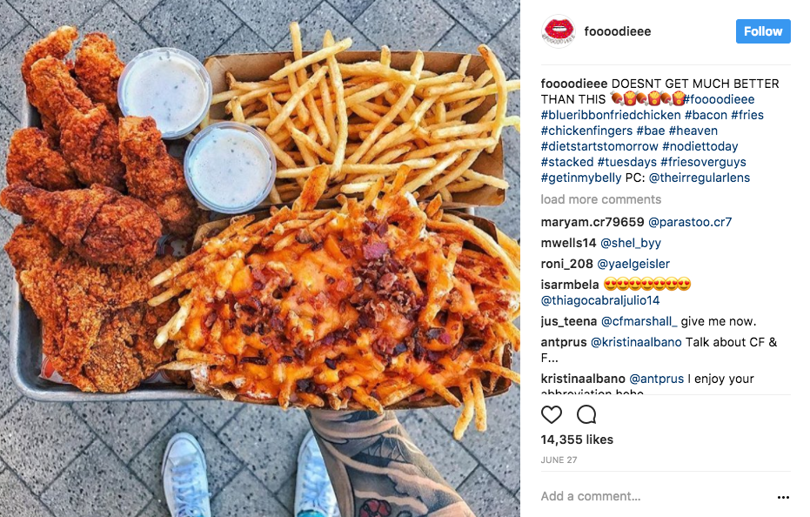The height and width of the screenshot is (517, 810).
Task: Visit photo credit @theirregularlens profile
Action: pyautogui.click(x=699, y=178)
